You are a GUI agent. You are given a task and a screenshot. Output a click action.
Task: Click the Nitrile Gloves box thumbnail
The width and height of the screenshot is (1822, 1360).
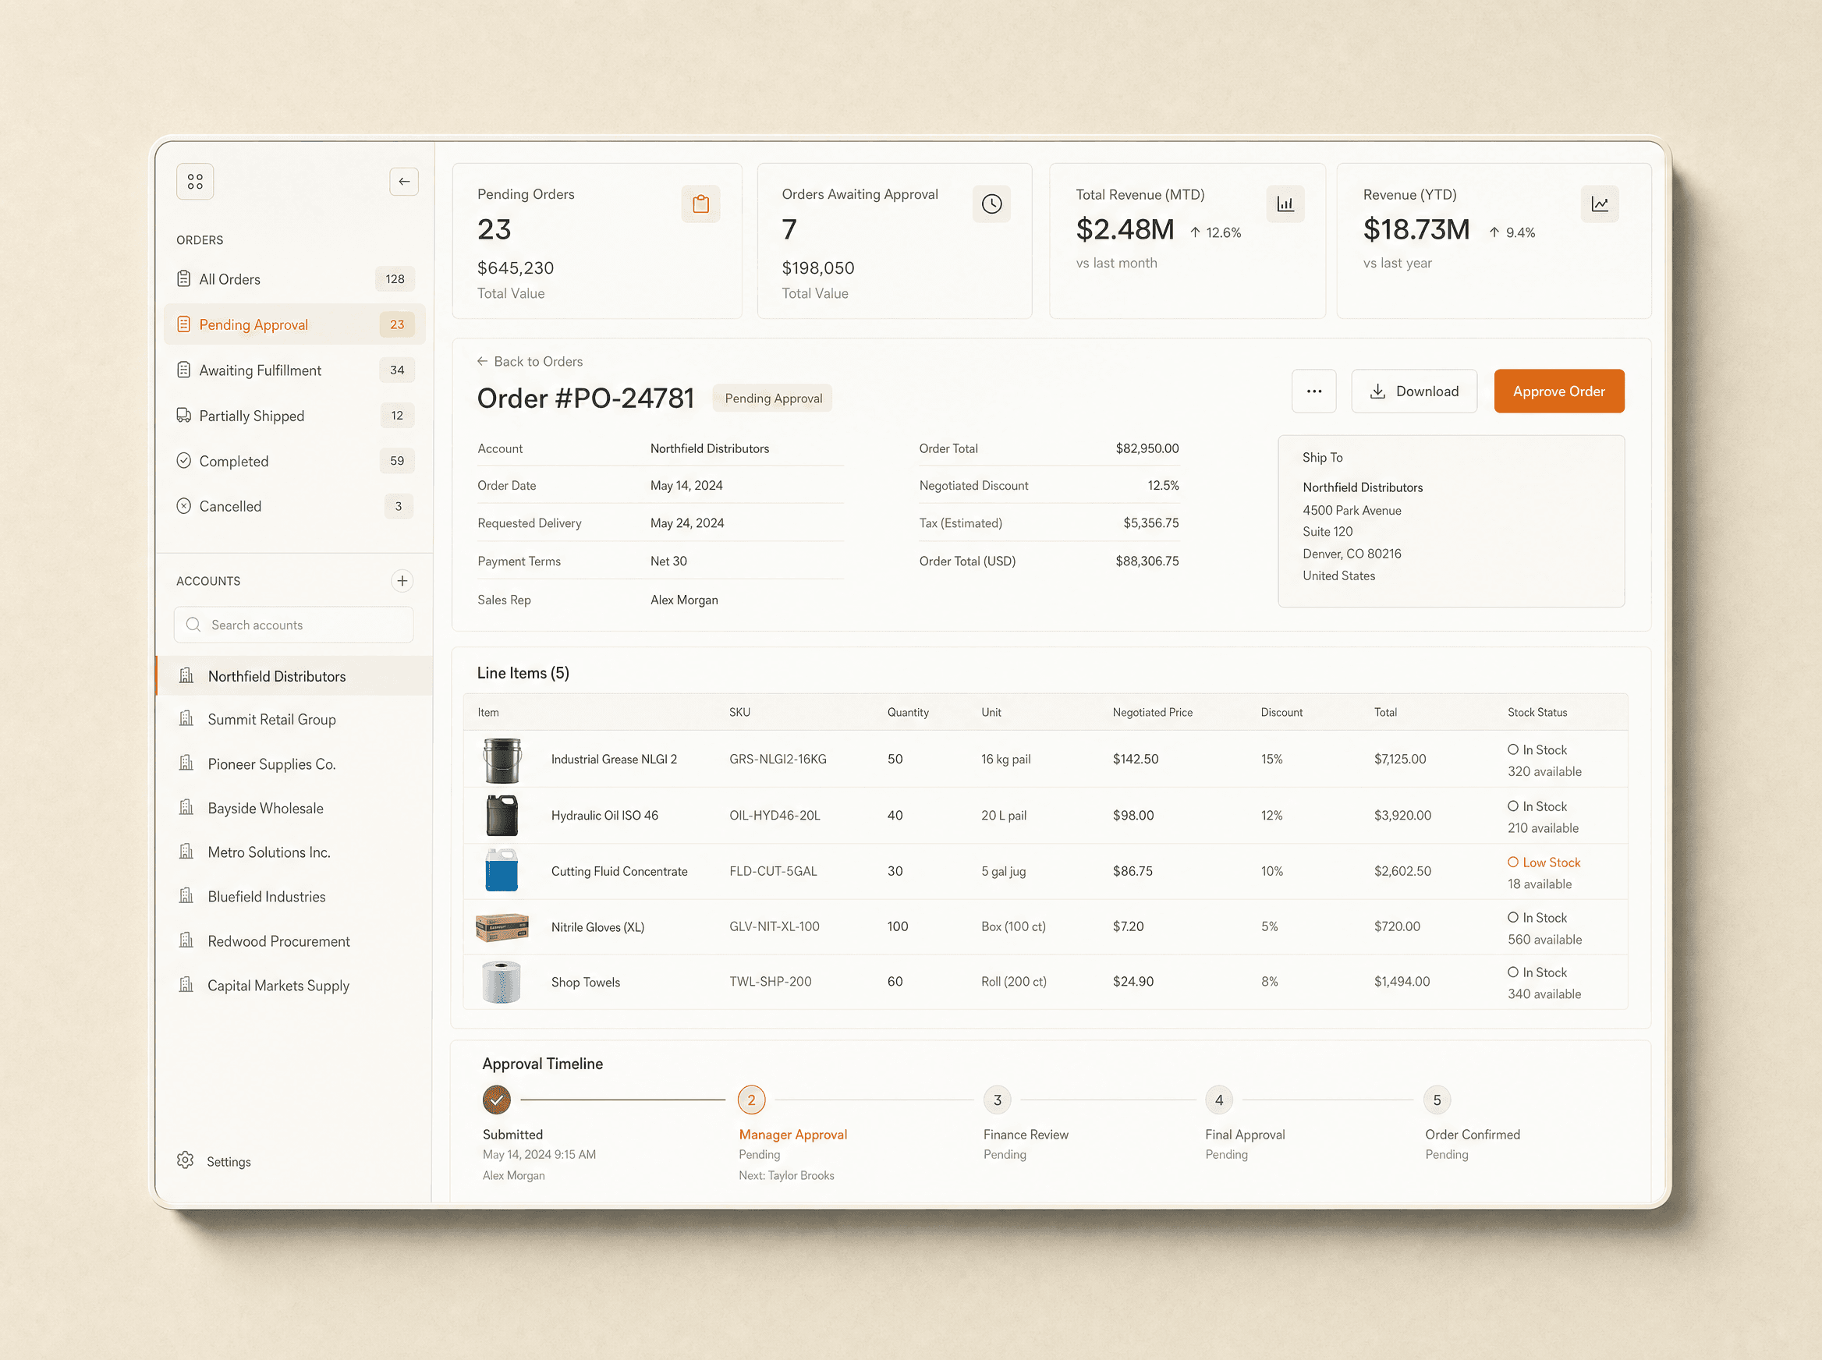[502, 927]
